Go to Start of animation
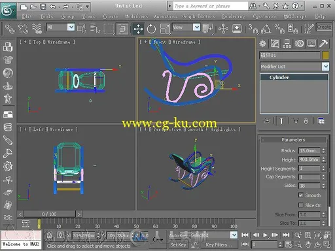The height and width of the screenshot is (251, 335). coord(245,235)
